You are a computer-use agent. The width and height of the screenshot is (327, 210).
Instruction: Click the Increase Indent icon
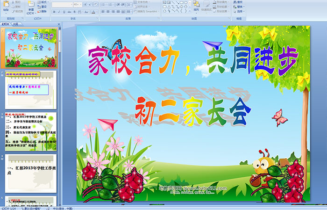tap(123, 4)
